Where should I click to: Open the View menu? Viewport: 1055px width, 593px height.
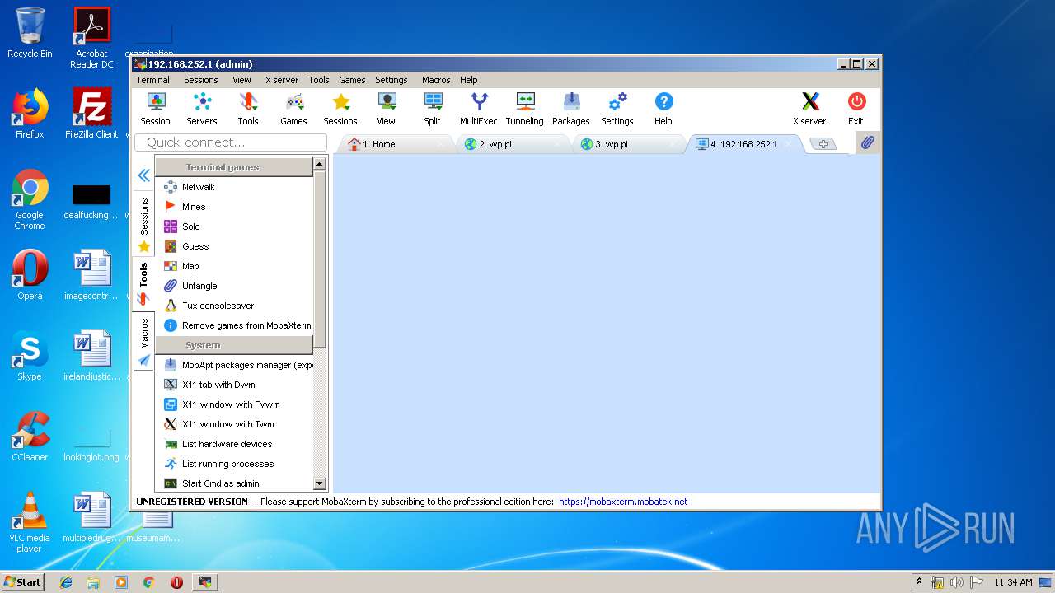point(241,80)
